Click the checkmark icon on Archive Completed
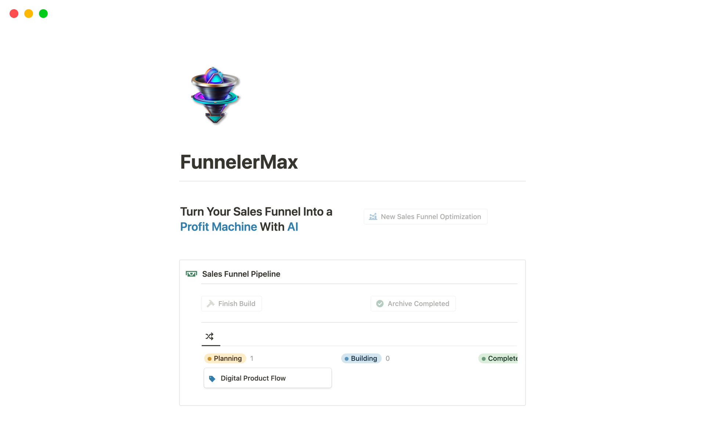Viewport: 705px width, 440px height. pos(380,304)
